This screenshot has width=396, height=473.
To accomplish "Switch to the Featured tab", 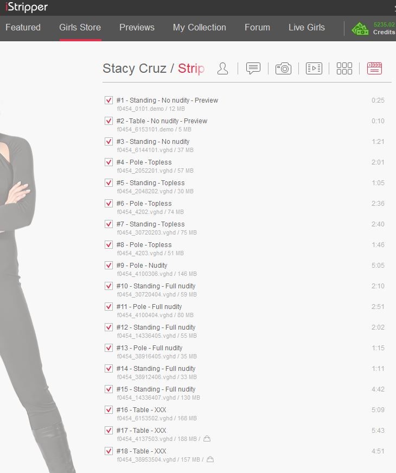I will (23, 27).
